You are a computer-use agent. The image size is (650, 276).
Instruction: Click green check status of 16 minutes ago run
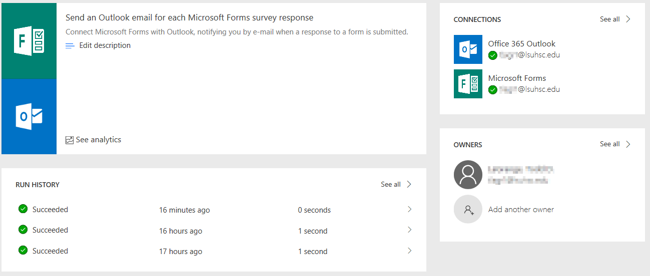pyautogui.click(x=23, y=209)
